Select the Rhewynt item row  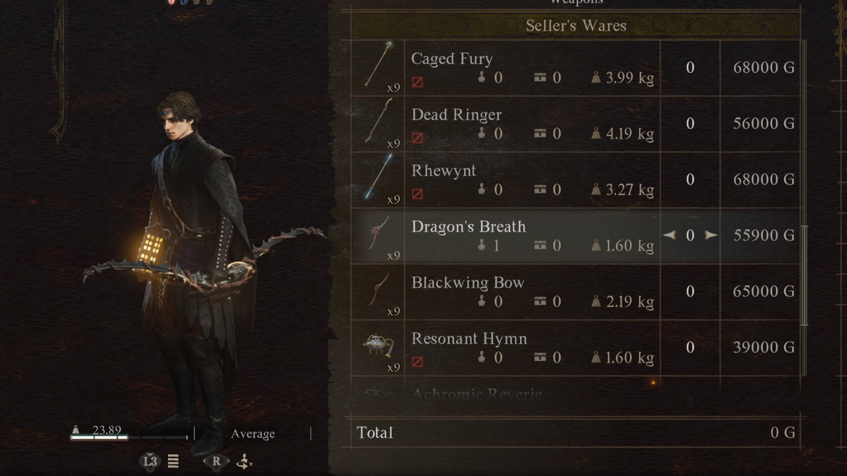[x=574, y=180]
